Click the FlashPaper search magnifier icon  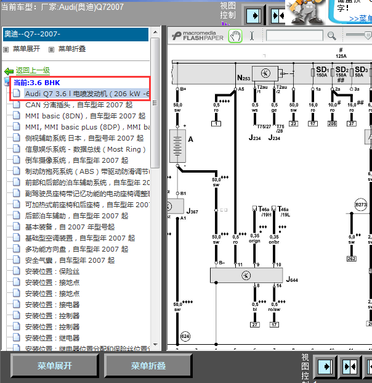(x=331, y=36)
